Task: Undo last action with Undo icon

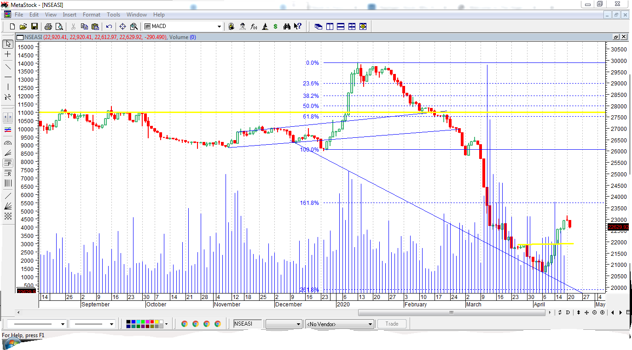Action: tap(109, 27)
